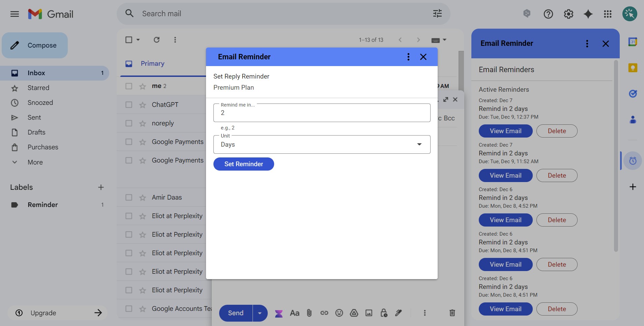Open the Snoozed folder
The image size is (644, 326).
click(x=40, y=102)
